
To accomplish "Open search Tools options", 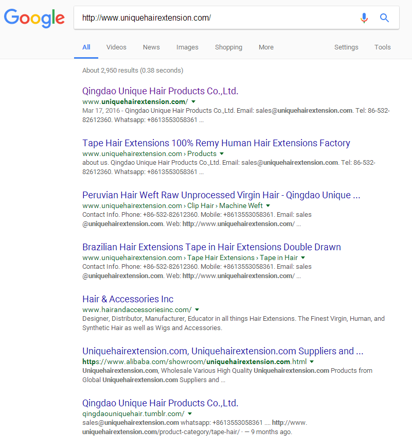I will [x=382, y=47].
